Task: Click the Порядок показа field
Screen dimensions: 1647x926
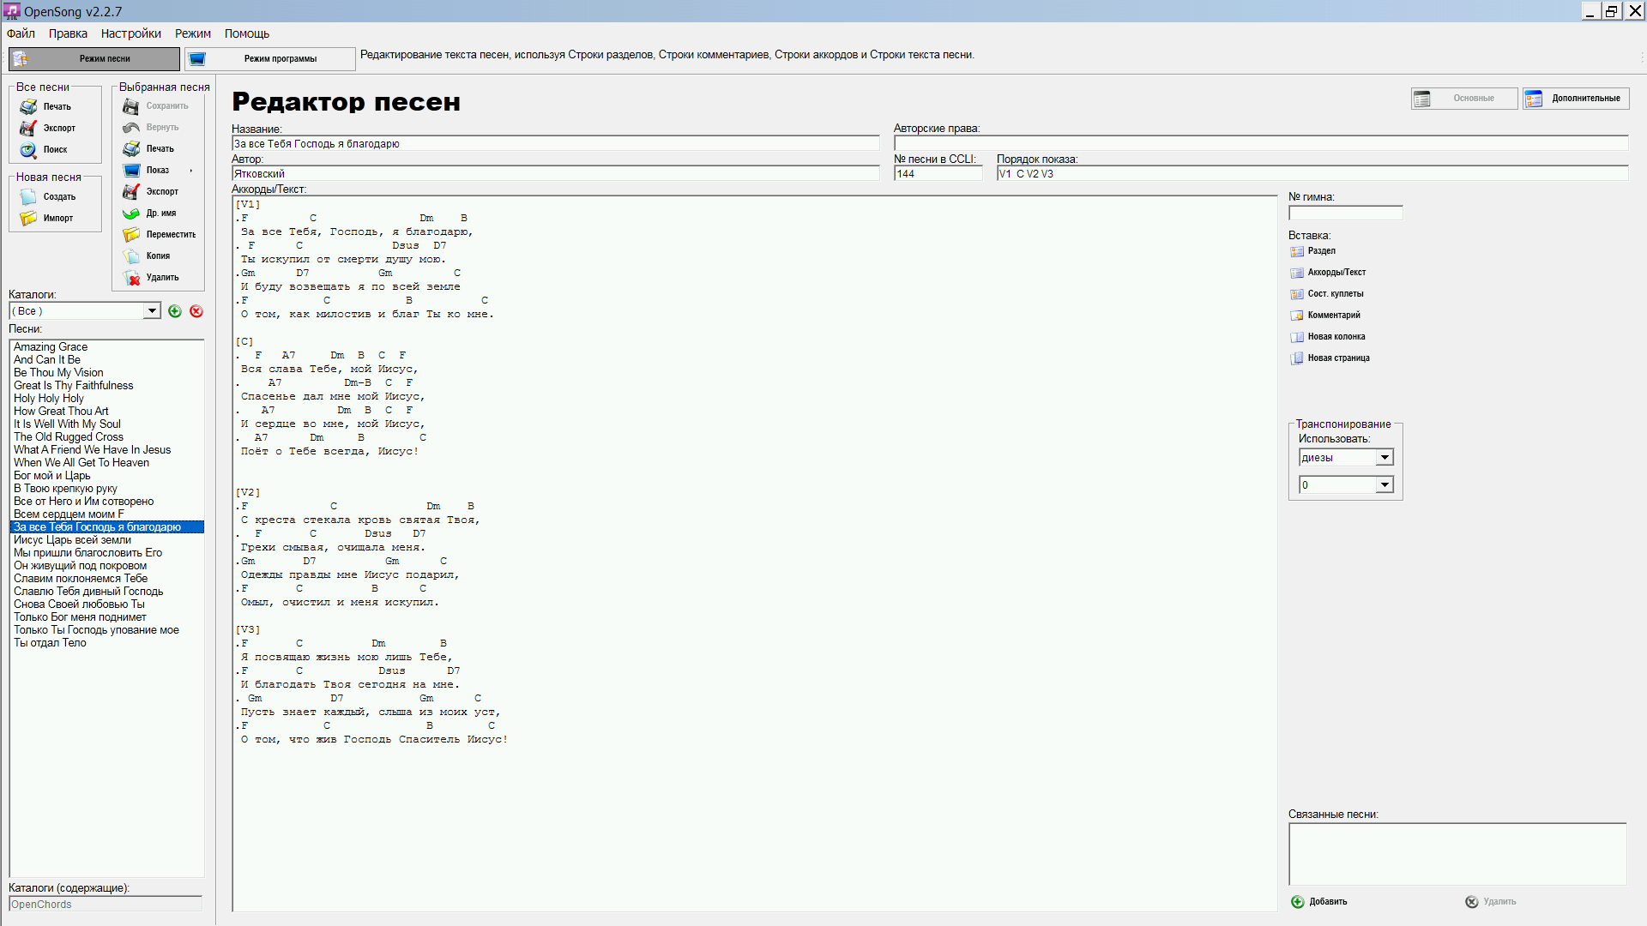Action: 1312,174
